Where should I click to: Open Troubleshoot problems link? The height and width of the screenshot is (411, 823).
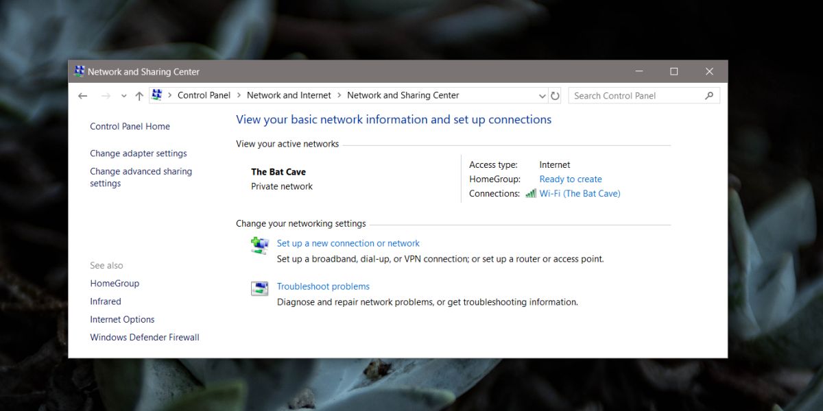(323, 286)
